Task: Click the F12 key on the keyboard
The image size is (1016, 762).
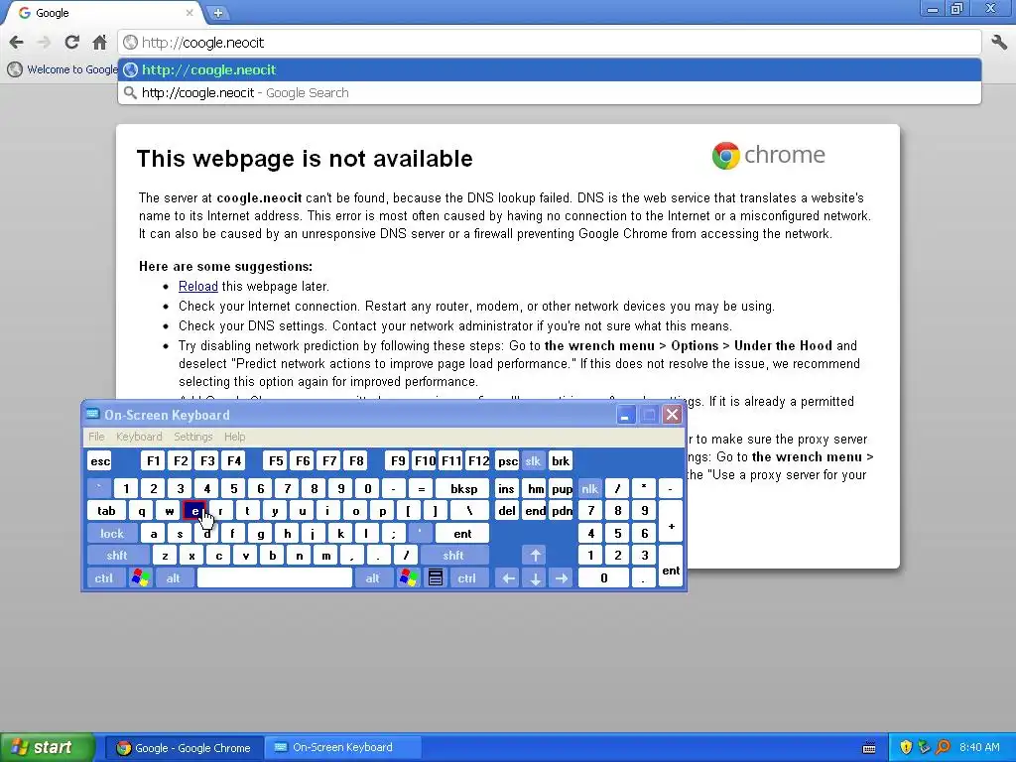Action: pyautogui.click(x=479, y=461)
